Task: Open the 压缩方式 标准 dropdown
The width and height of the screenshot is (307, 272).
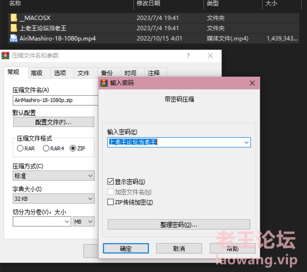Action: tap(54, 176)
